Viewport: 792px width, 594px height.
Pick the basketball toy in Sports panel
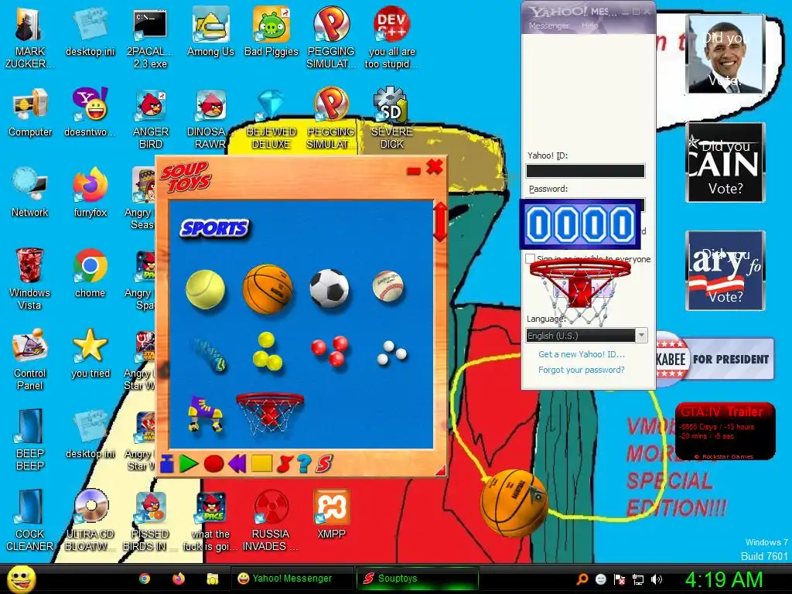268,289
